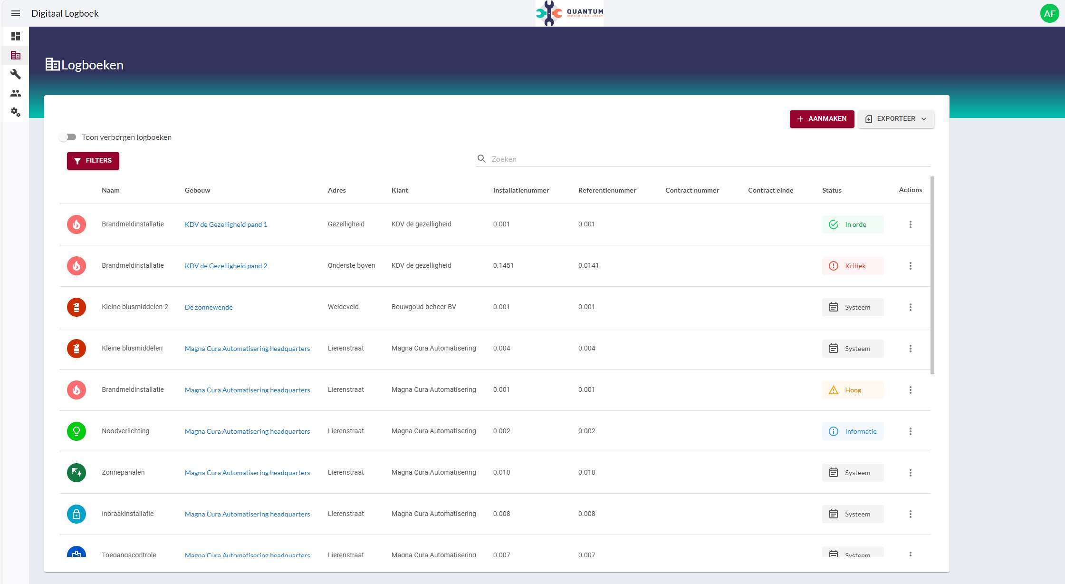Select the logbooks icon in sidebar

(x=16, y=55)
